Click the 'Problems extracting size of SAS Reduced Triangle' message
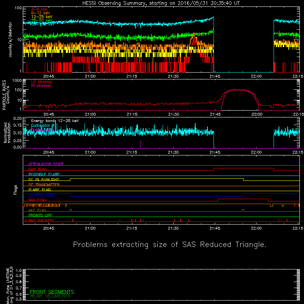Screen dimensions: 304x304 click(169, 245)
